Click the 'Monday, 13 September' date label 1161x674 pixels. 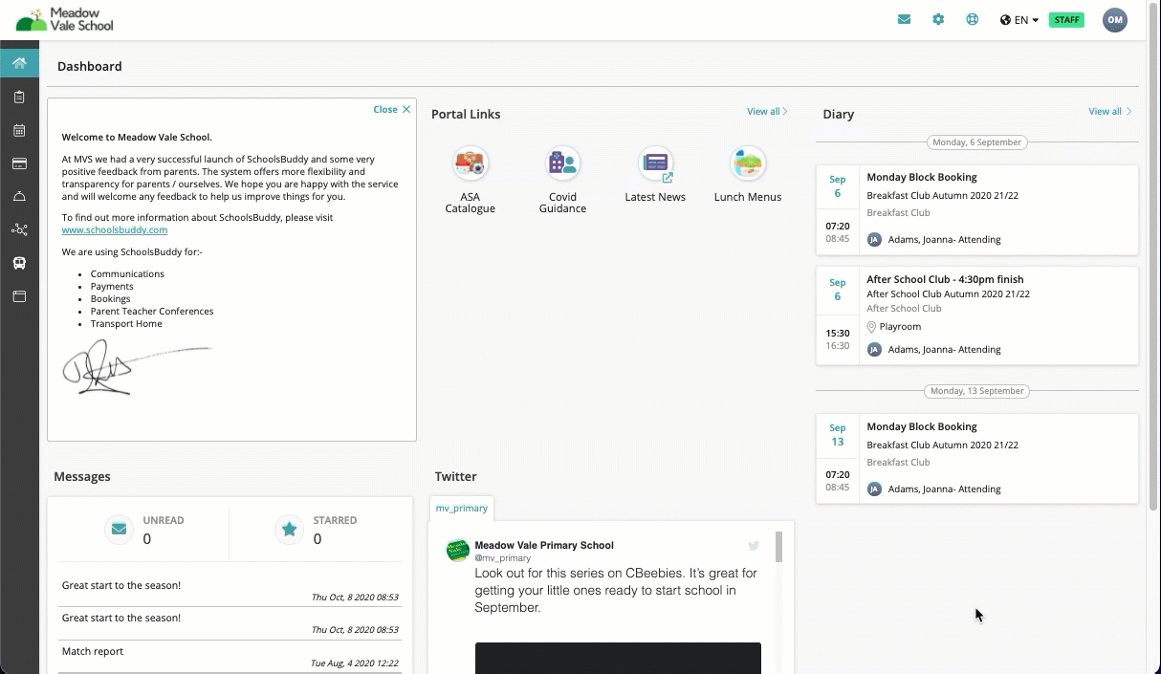click(976, 391)
